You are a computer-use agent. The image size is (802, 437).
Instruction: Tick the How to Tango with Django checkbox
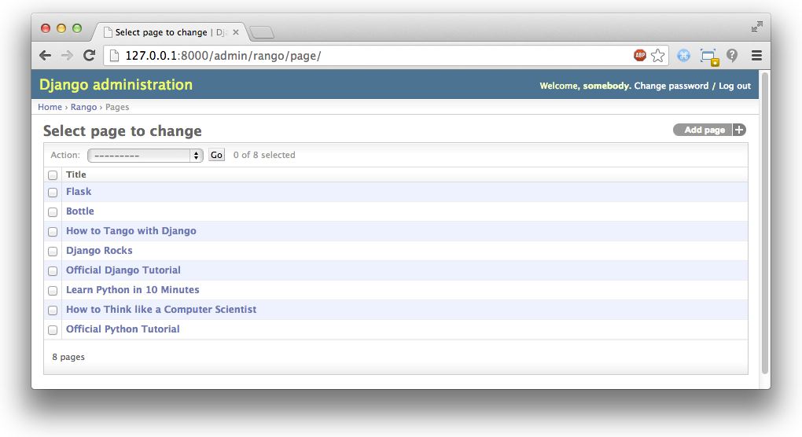pos(53,232)
